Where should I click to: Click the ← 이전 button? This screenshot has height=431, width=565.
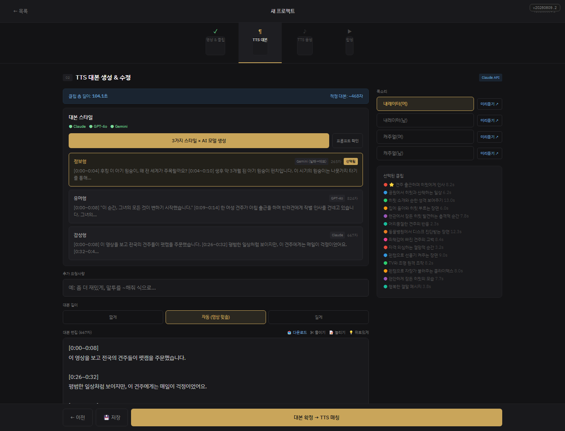click(x=78, y=417)
